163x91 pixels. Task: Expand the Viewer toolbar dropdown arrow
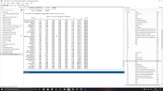pyautogui.click(x=10, y=5)
